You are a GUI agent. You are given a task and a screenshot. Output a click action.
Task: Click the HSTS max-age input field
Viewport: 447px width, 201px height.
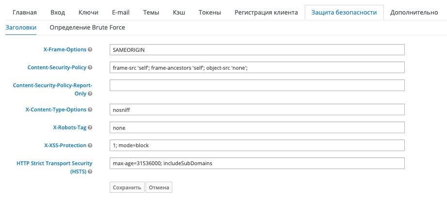257,163
